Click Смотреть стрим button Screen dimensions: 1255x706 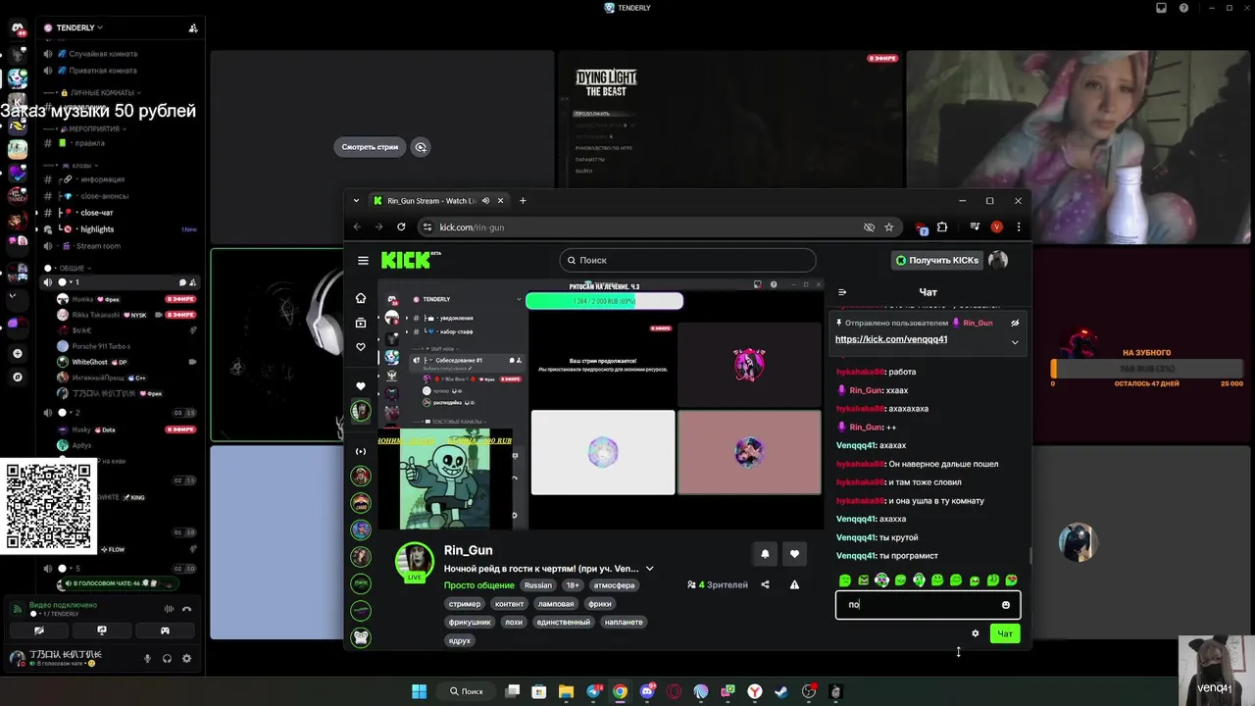click(x=370, y=147)
